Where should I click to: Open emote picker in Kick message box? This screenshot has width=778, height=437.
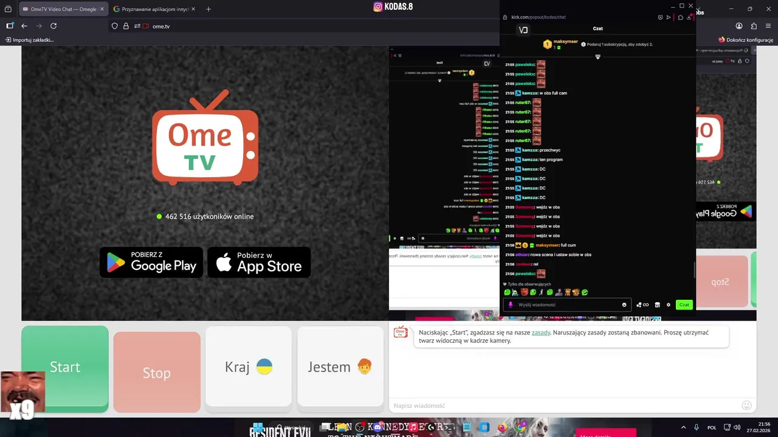point(624,305)
